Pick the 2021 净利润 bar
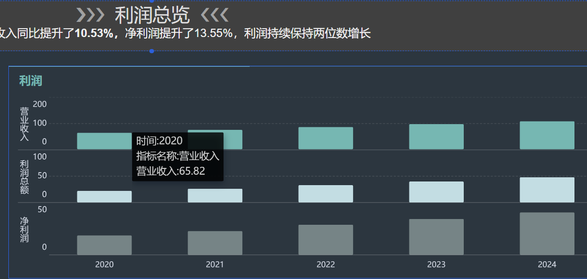 [215, 242]
